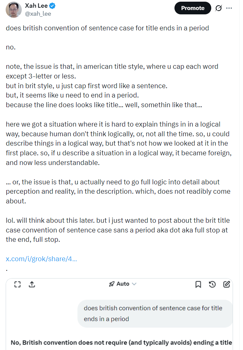This screenshot has height=350, width=243.
Task: Open the x.com/i/grok/share link
Action: pos(41,259)
